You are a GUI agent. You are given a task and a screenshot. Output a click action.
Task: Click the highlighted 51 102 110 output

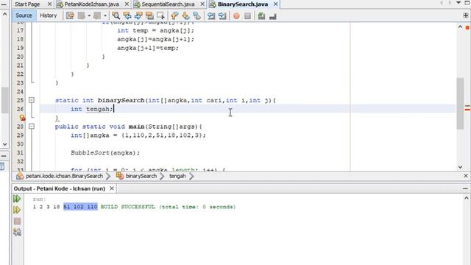pyautogui.click(x=80, y=207)
